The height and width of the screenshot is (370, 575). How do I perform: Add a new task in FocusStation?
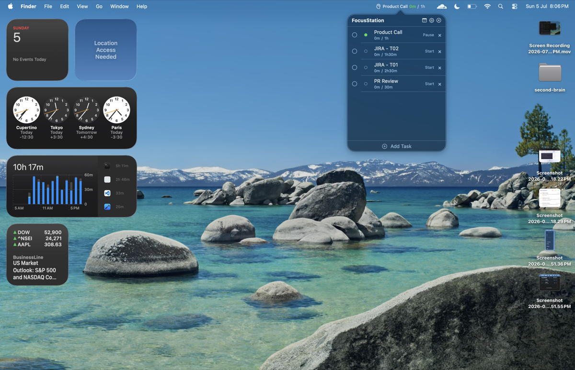click(x=397, y=146)
